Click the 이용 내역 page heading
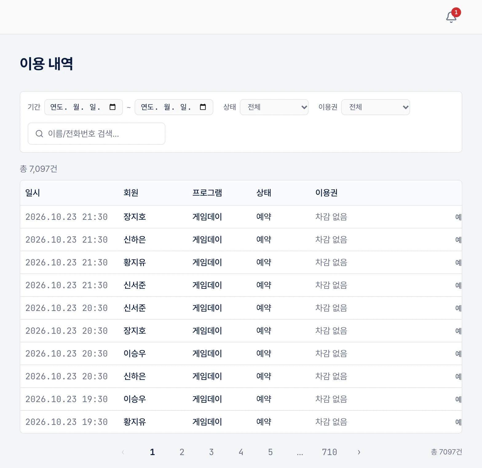 click(46, 64)
